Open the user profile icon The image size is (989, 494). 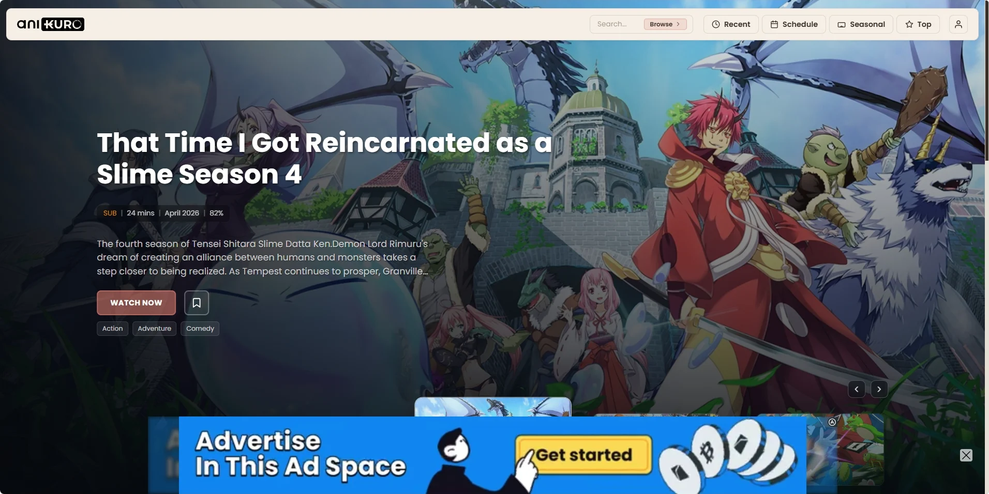pos(958,24)
